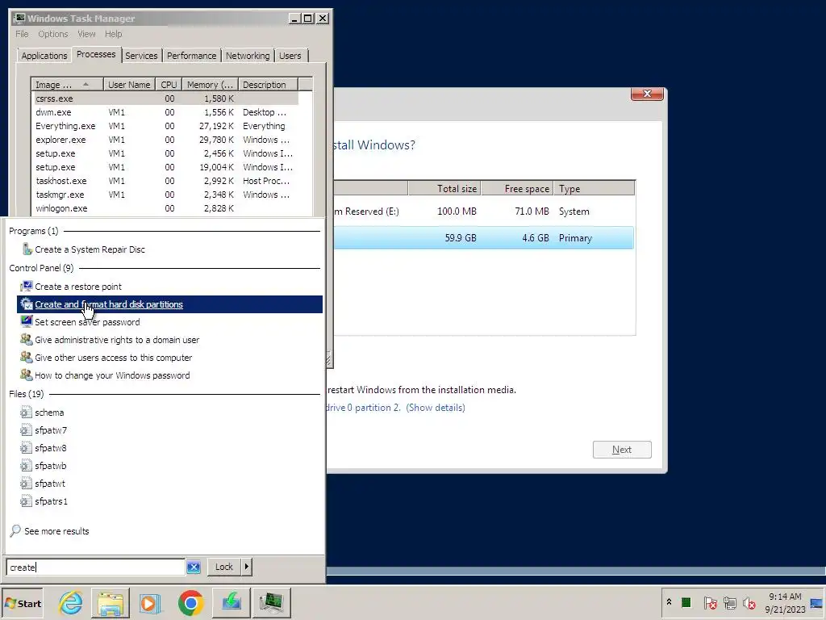Switch to the Performance tab

pos(191,56)
